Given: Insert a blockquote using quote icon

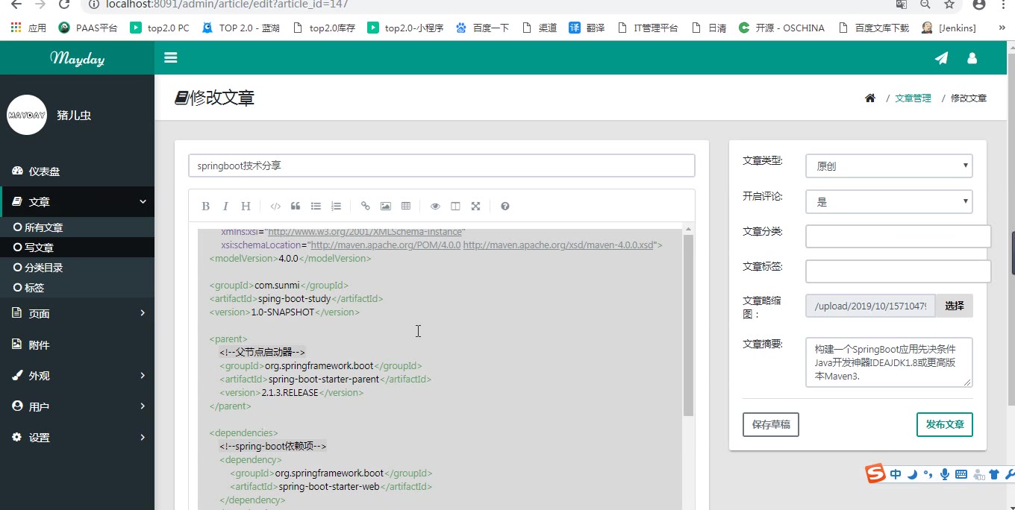Looking at the screenshot, I should tap(296, 207).
